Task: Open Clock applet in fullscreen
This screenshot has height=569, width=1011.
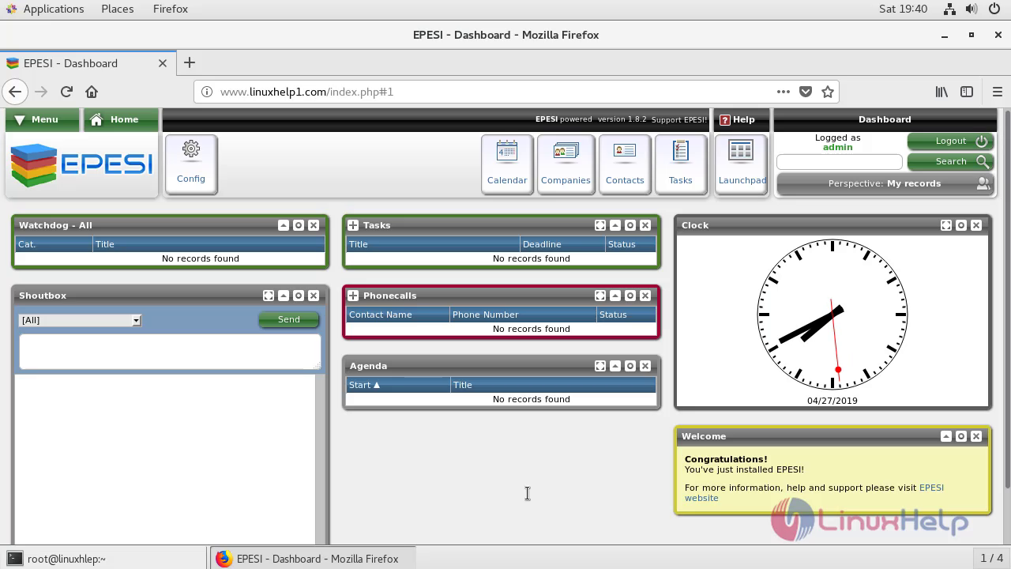Action: [946, 225]
